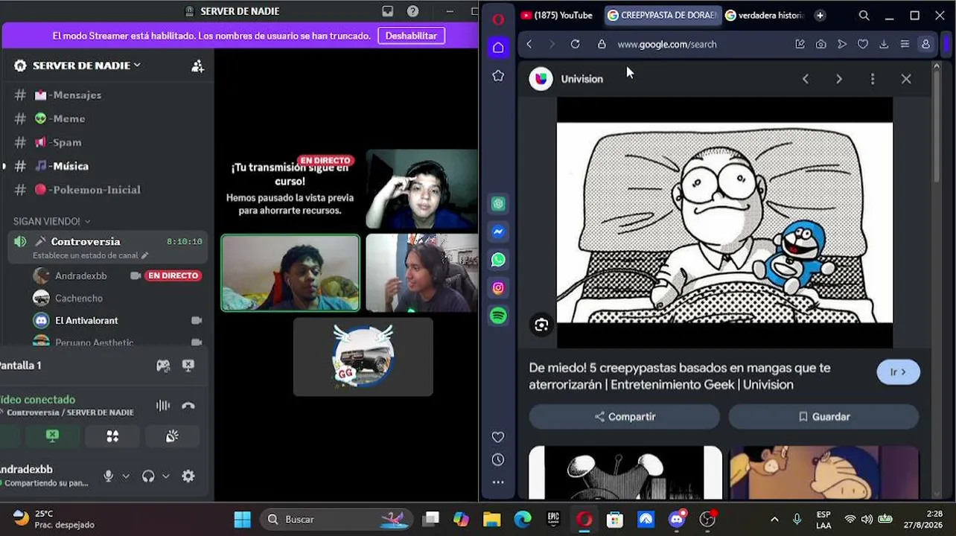
Task: Go to Opera's home start page
Action: coord(498,48)
